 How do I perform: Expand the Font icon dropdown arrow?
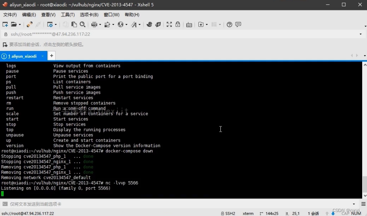pos(140,24)
